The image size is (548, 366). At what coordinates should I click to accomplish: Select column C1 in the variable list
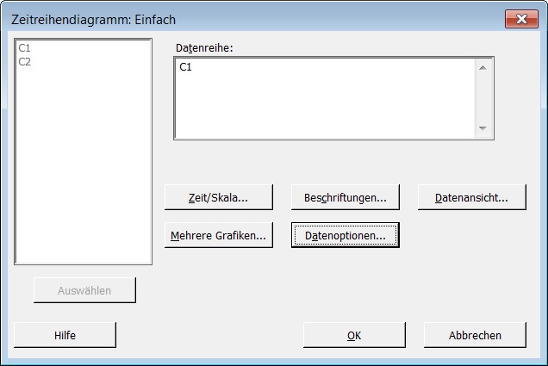click(24, 48)
